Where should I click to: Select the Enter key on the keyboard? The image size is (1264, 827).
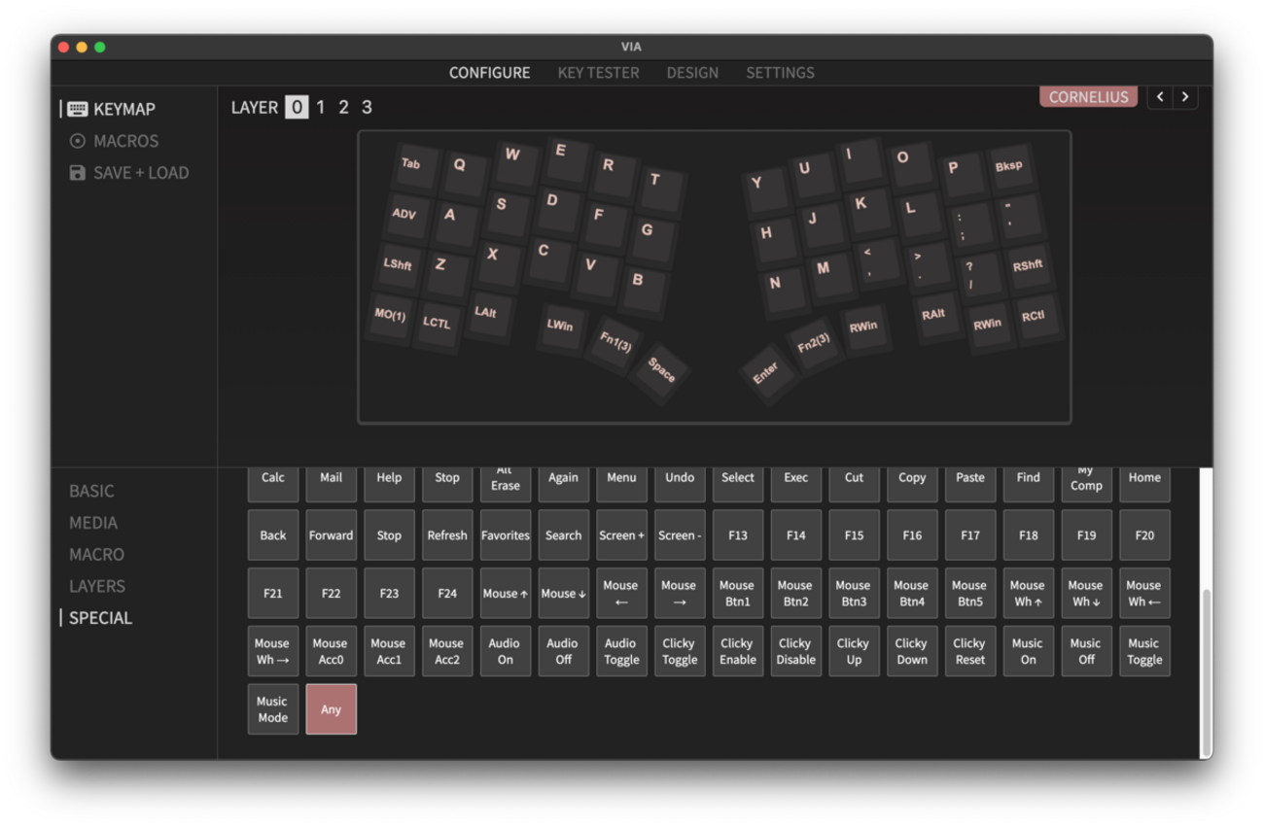766,371
